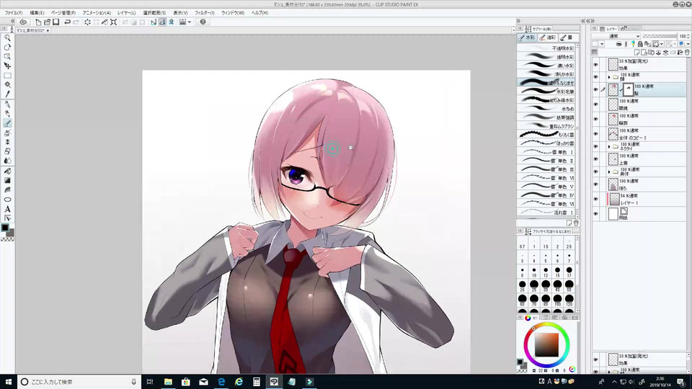
Task: Switch to the 油彩 brush group tab
Action: point(548,37)
